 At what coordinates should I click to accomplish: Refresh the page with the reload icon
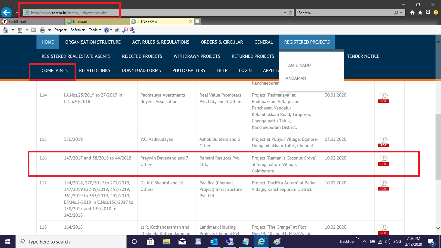pos(290,13)
